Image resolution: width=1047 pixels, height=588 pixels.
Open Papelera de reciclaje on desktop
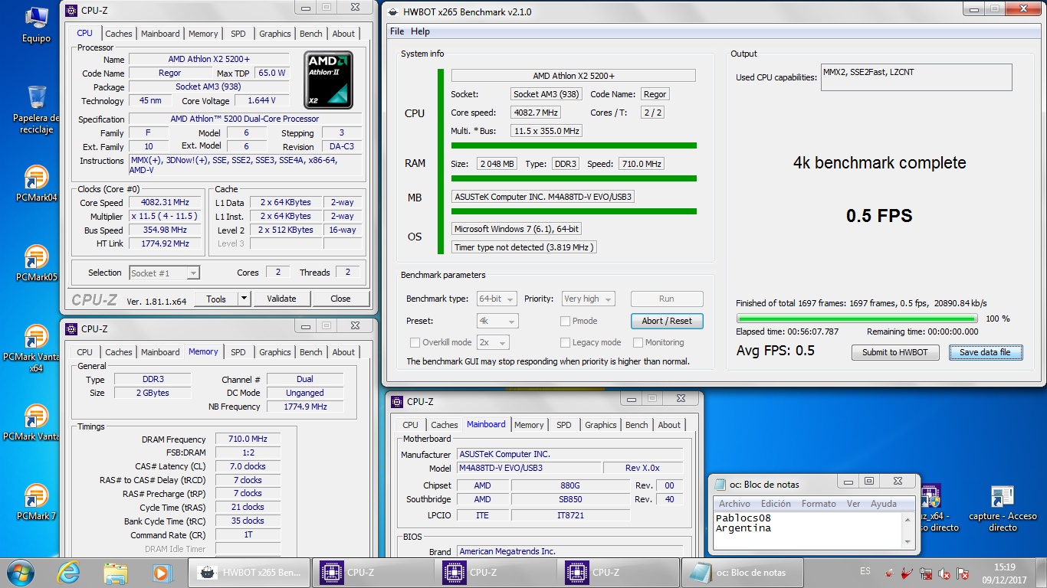[36, 109]
